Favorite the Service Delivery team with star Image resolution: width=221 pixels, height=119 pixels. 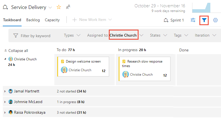pos(59,7)
